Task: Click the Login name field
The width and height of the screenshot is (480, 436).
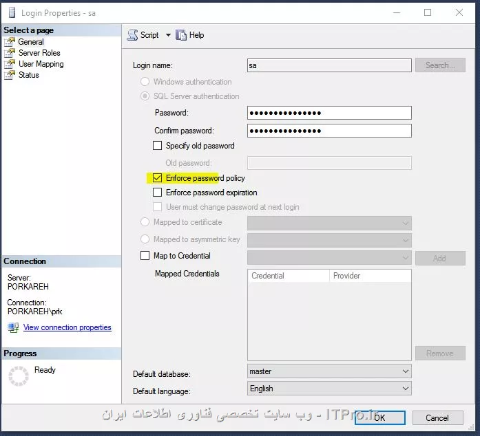Action: pos(329,65)
